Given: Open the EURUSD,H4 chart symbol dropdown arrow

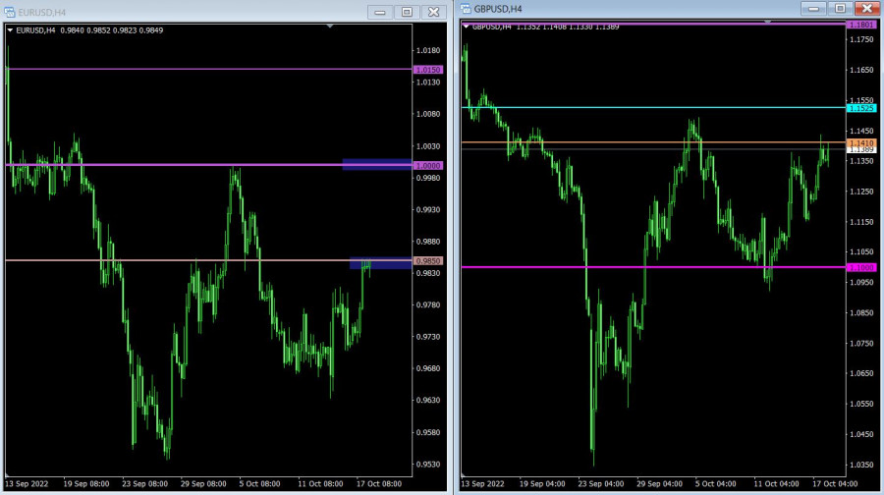Looking at the screenshot, I should coord(10,30).
